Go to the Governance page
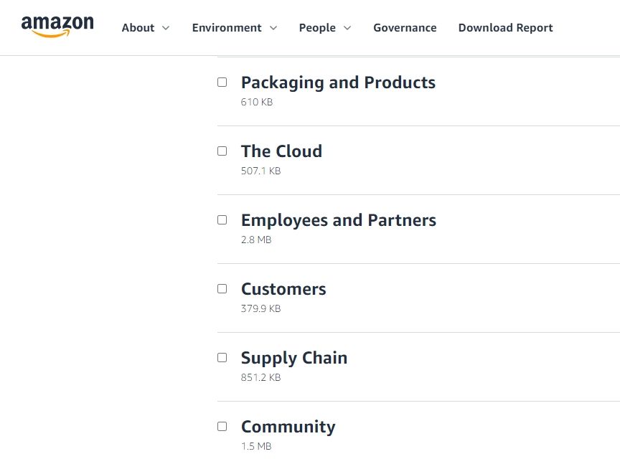The width and height of the screenshot is (620, 459). 405,28
